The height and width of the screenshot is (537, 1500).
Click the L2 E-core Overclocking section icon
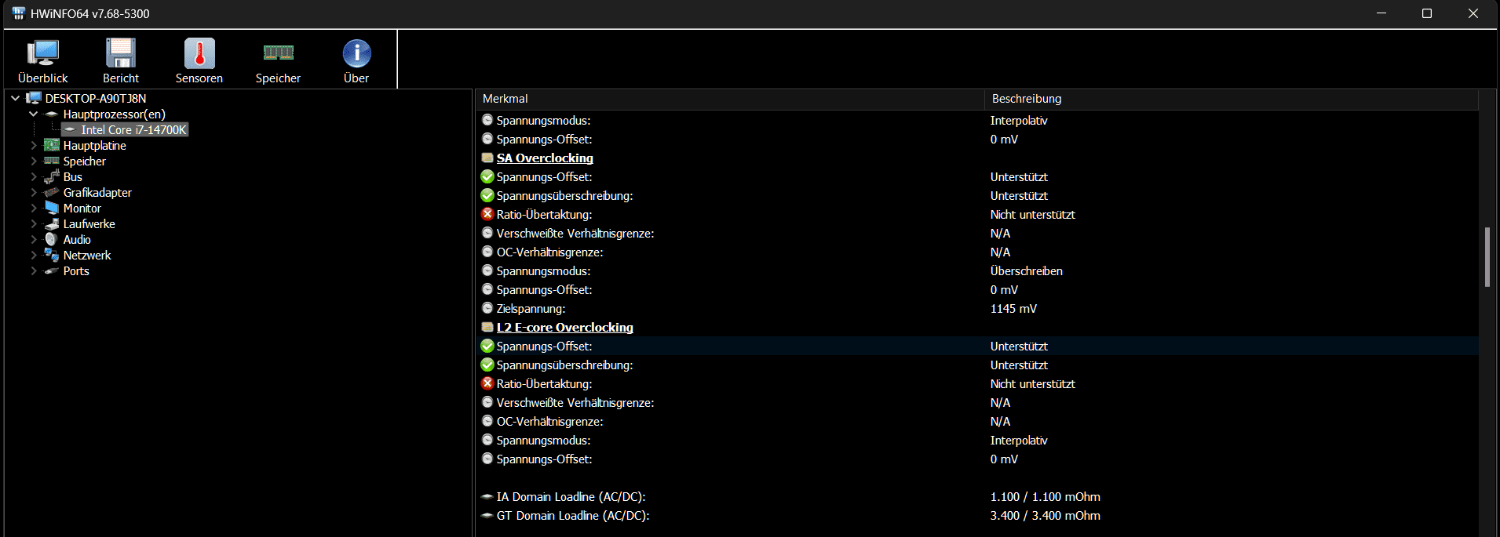tap(487, 327)
